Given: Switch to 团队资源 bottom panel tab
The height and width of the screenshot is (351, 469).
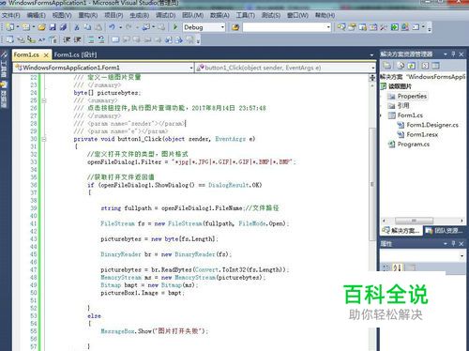Looking at the screenshot, I should tap(445, 231).
